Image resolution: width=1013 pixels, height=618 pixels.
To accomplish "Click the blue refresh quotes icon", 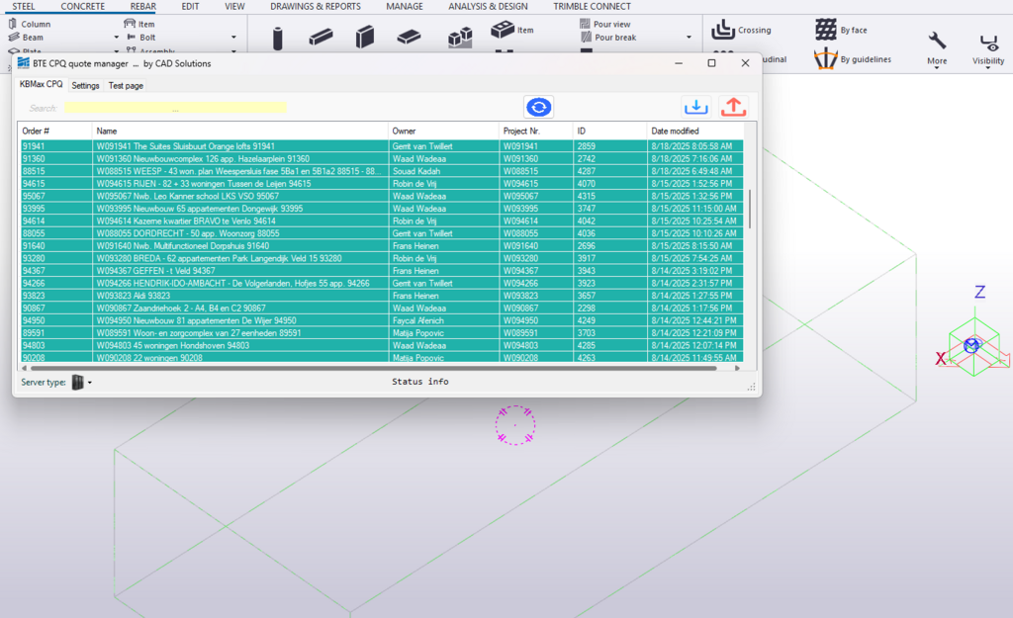I will coord(539,107).
